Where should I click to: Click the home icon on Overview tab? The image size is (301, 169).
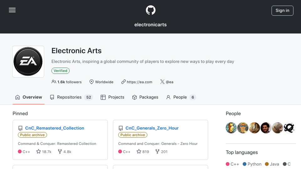(18, 97)
